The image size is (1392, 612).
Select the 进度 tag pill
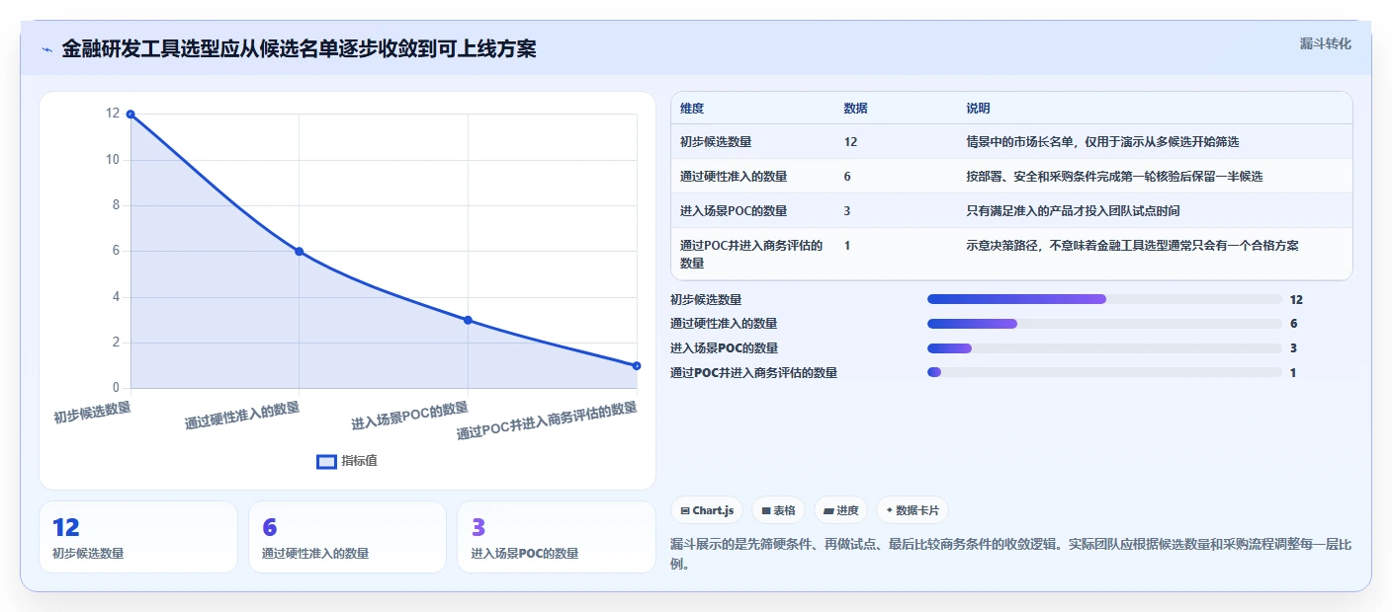point(841,510)
